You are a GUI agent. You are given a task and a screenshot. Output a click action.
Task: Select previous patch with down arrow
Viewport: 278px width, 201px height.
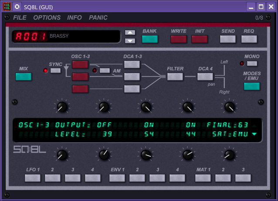(x=130, y=41)
